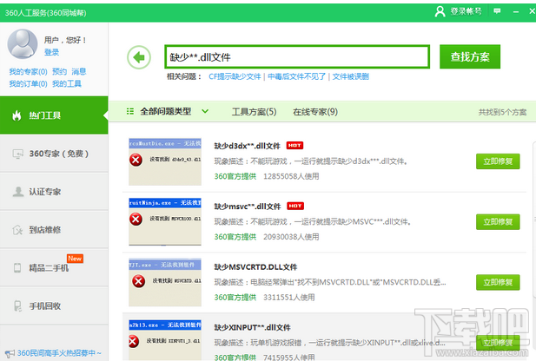536x361 pixels.
Task: Open the 我的专家(0) link
Action: pos(28,72)
